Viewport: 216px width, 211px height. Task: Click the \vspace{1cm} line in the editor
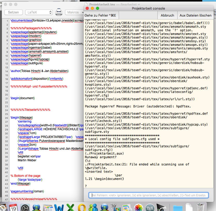click(x=27, y=133)
